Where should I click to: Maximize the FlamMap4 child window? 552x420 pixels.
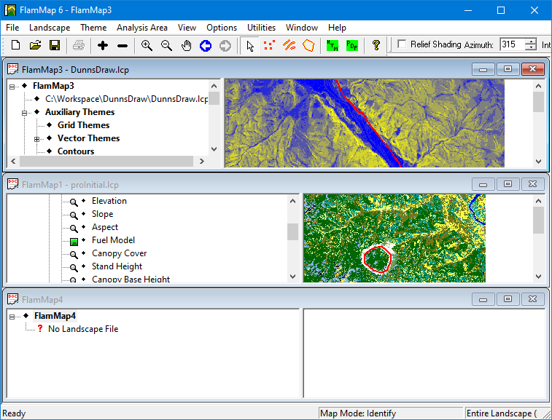coord(508,299)
